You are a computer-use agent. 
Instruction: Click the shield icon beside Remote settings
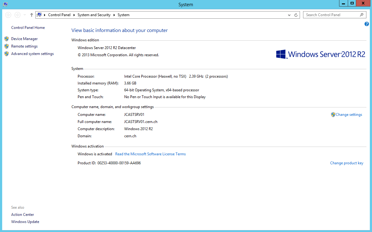click(x=7, y=46)
